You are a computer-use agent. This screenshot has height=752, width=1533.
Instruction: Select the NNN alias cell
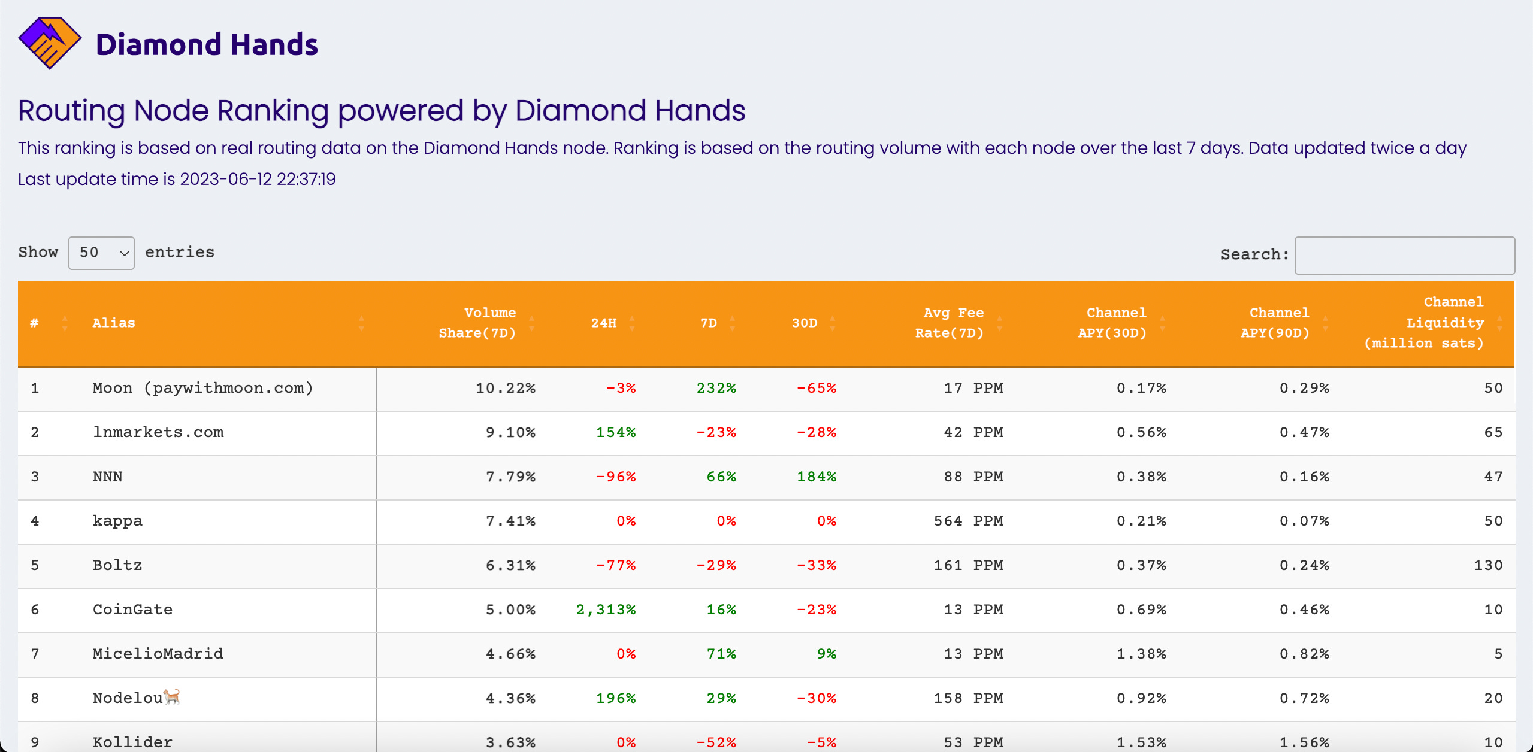228,477
